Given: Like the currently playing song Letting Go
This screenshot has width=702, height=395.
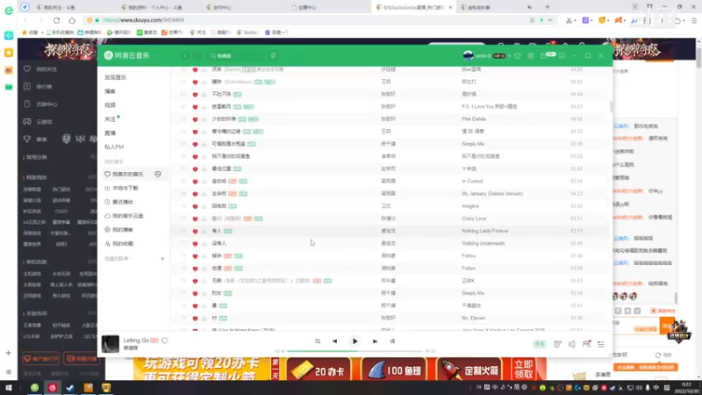Looking at the screenshot, I should tap(165, 341).
